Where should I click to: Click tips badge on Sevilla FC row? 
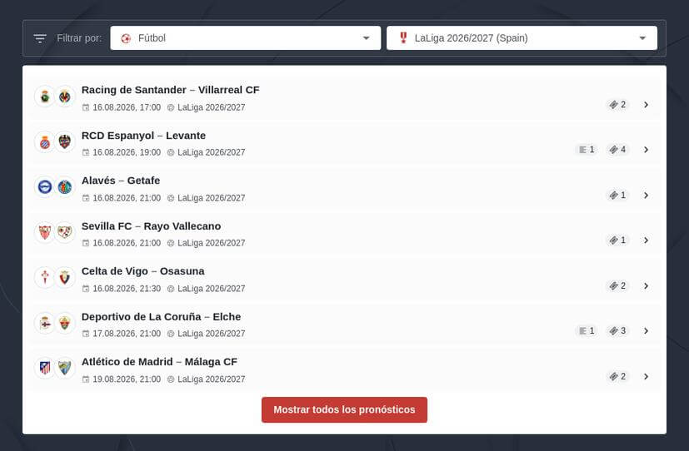[x=617, y=240]
